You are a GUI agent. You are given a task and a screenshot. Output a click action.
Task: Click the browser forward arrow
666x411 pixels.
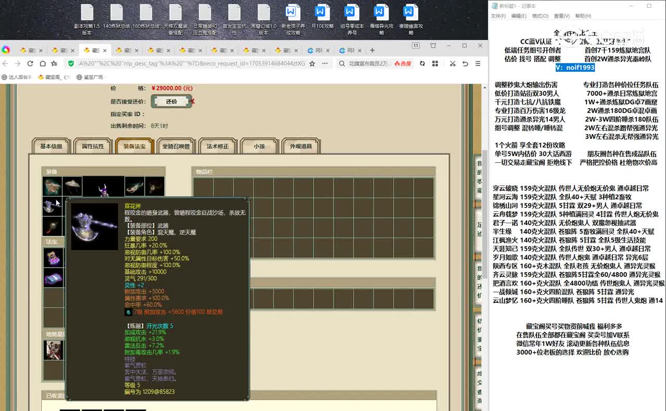[x=17, y=63]
